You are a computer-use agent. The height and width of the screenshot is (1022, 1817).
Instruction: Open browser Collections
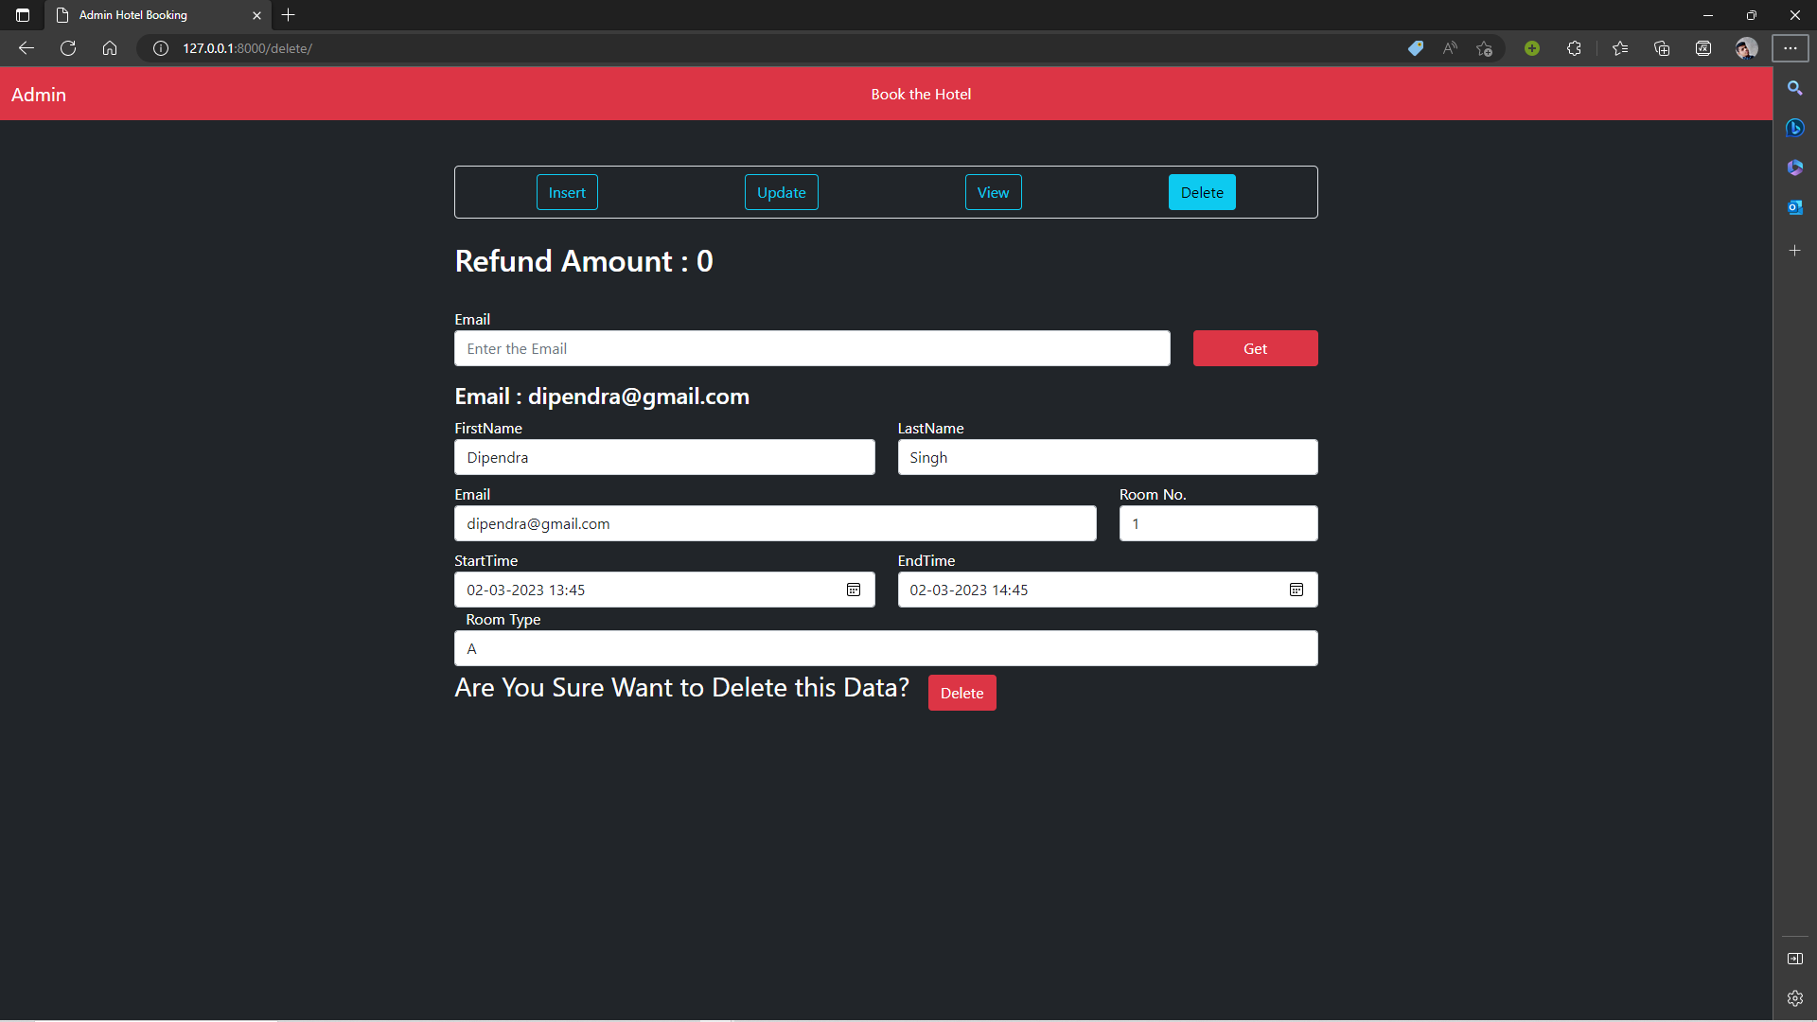click(x=1662, y=47)
